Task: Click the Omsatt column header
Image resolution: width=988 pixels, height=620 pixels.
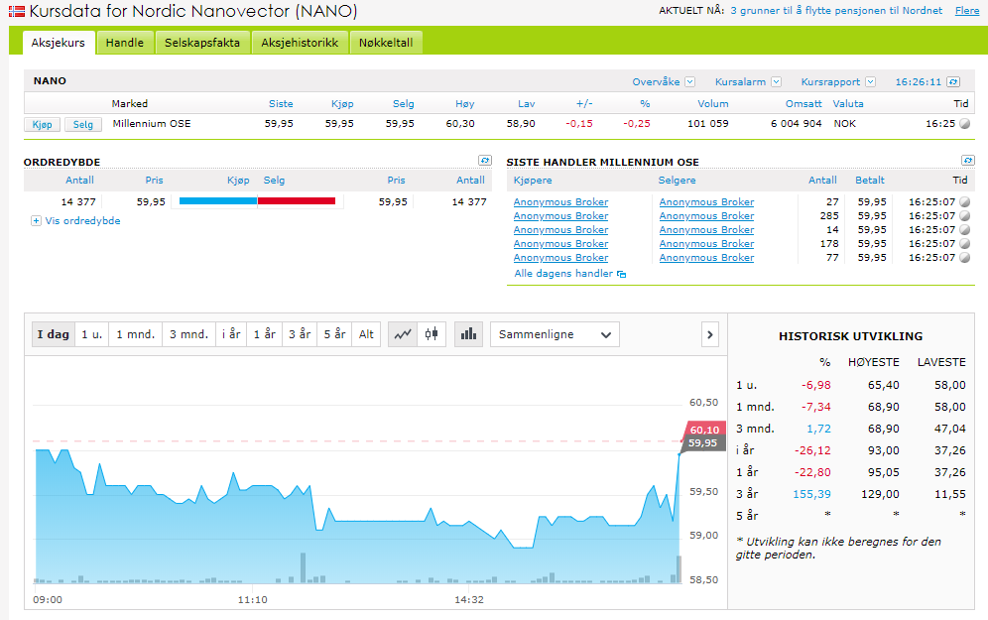Action: coord(803,104)
